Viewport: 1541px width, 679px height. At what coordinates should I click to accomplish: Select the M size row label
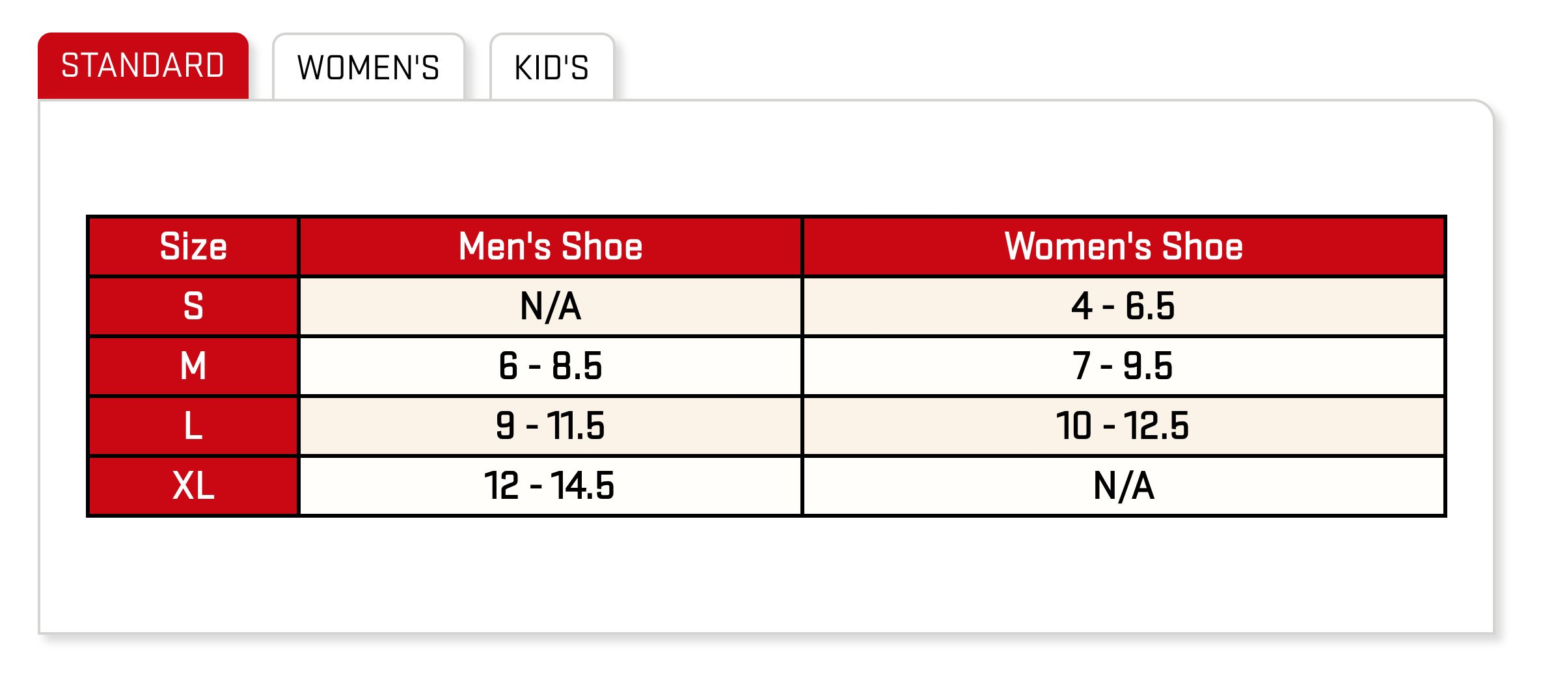(x=193, y=366)
